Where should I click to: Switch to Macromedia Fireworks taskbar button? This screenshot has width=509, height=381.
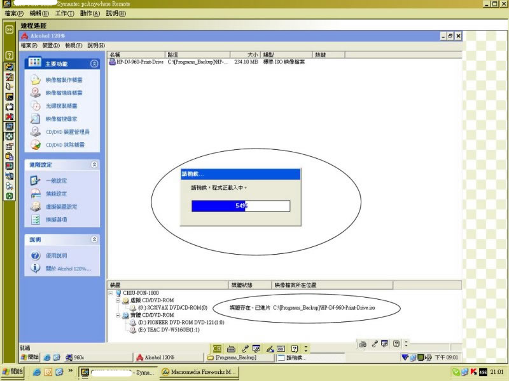point(199,372)
